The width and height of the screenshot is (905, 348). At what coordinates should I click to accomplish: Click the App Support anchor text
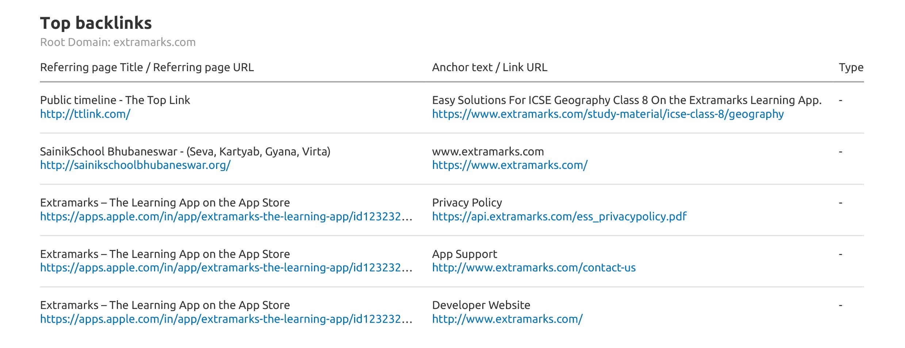coord(464,254)
